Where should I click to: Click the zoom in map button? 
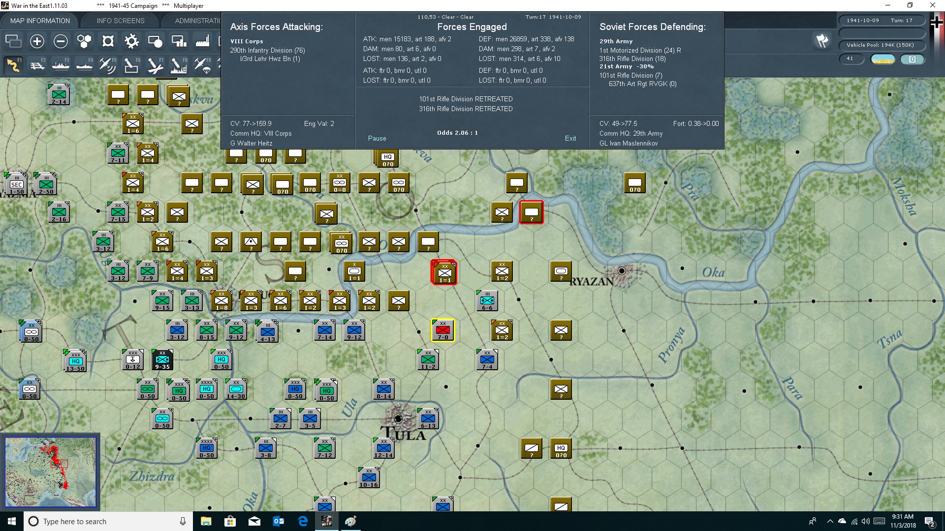point(37,41)
